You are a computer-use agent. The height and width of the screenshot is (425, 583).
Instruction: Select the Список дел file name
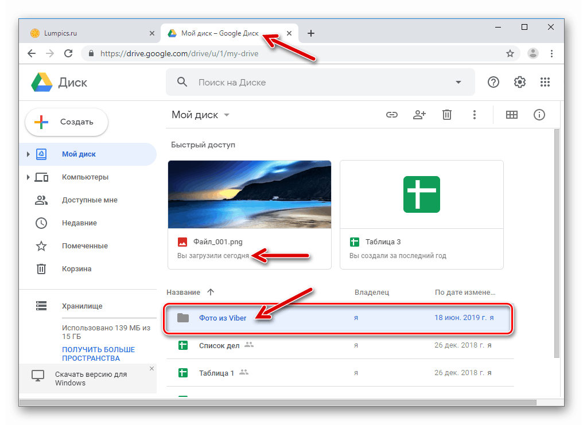219,345
